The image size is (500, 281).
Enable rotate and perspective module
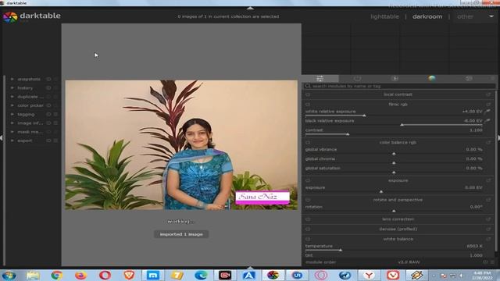tap(308, 200)
